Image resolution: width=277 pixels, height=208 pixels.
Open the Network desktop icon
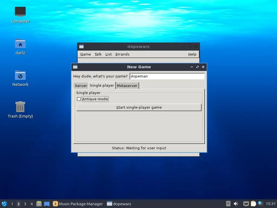point(20,78)
